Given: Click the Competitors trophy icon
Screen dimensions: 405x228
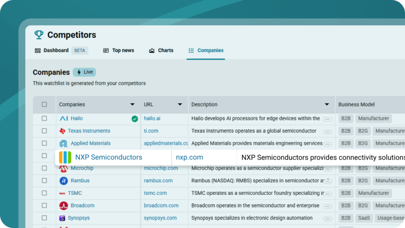Looking at the screenshot, I should point(39,35).
